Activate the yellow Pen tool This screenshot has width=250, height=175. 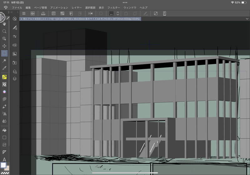(4, 77)
